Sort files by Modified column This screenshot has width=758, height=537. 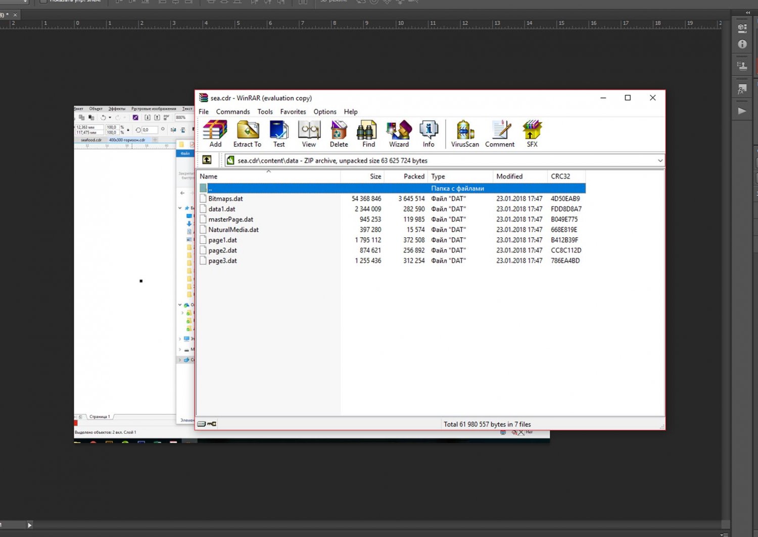click(x=509, y=176)
